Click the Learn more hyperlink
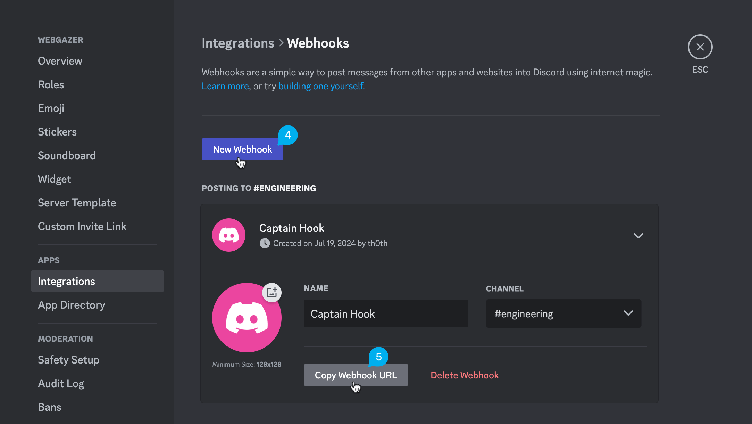The image size is (752, 424). coord(225,86)
